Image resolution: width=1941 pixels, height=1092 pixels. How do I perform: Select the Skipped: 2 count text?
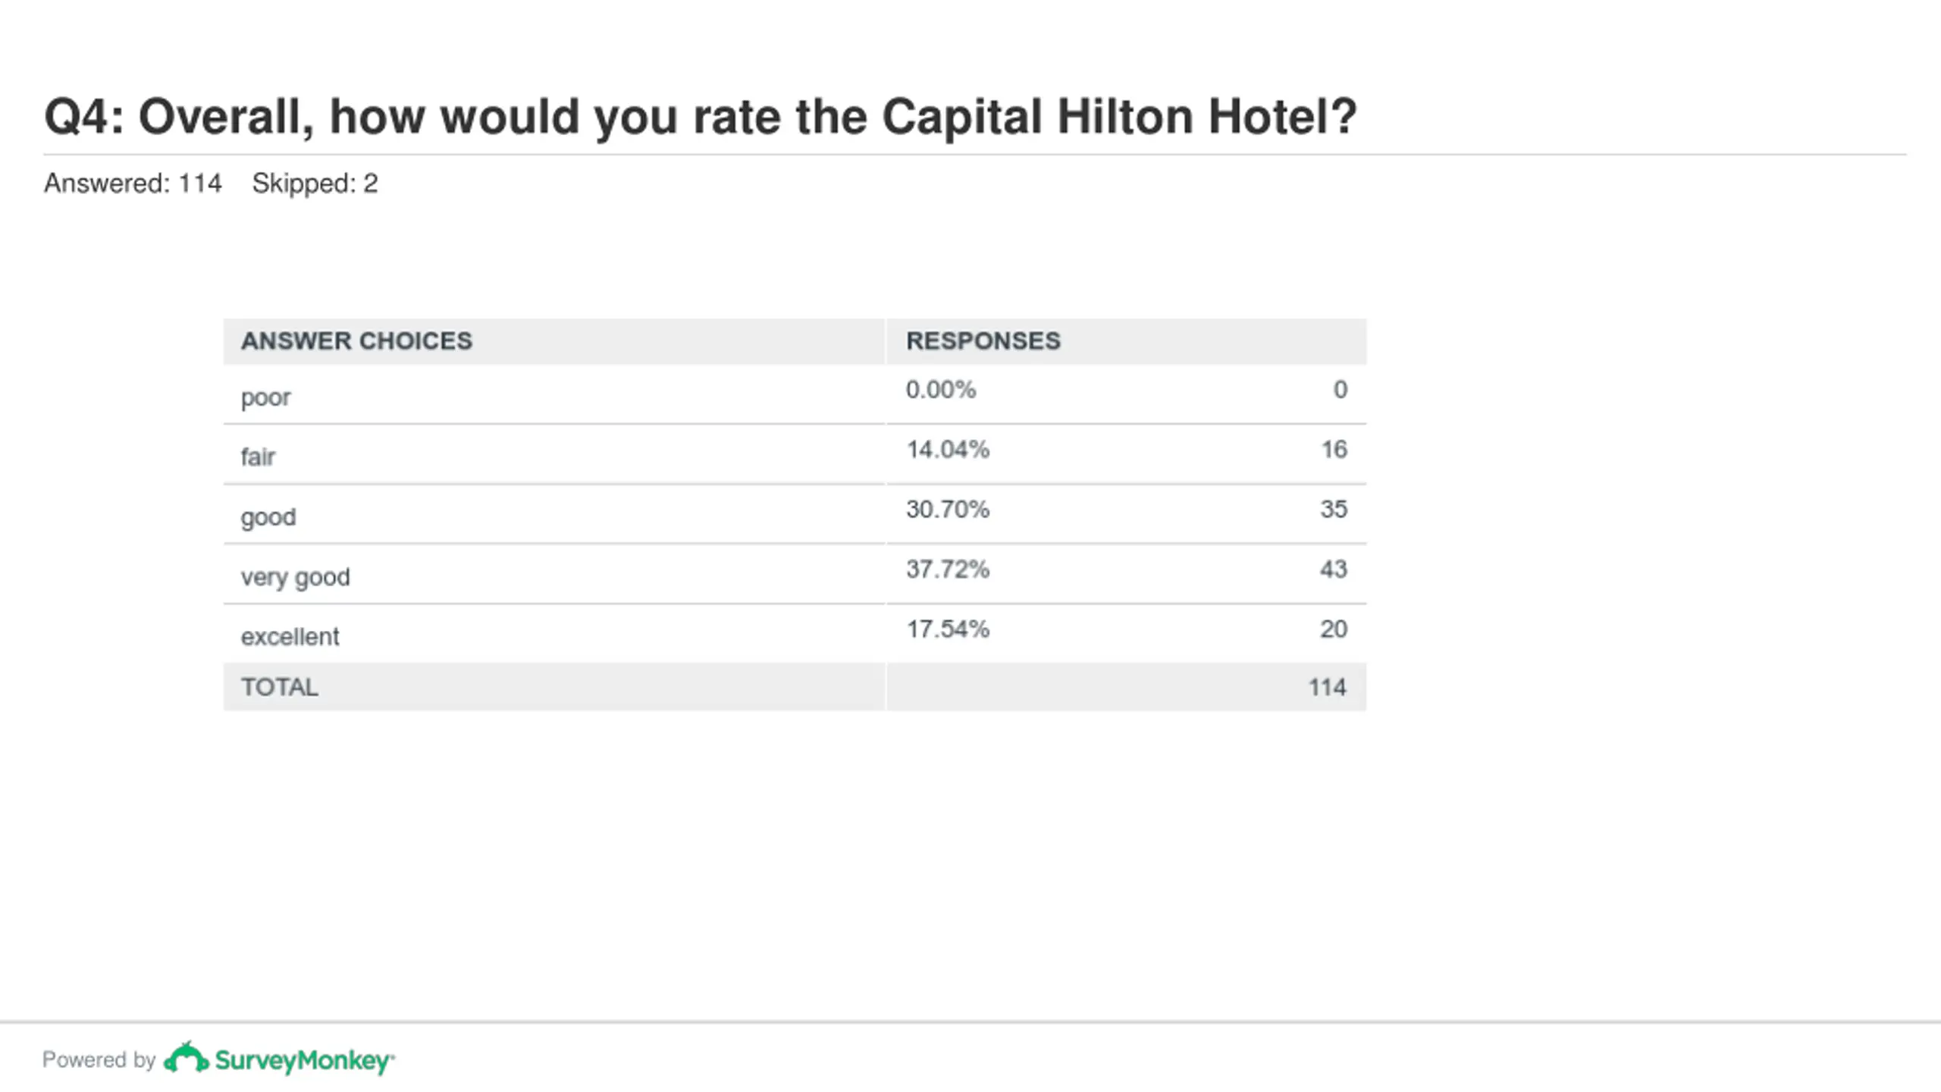pyautogui.click(x=315, y=184)
